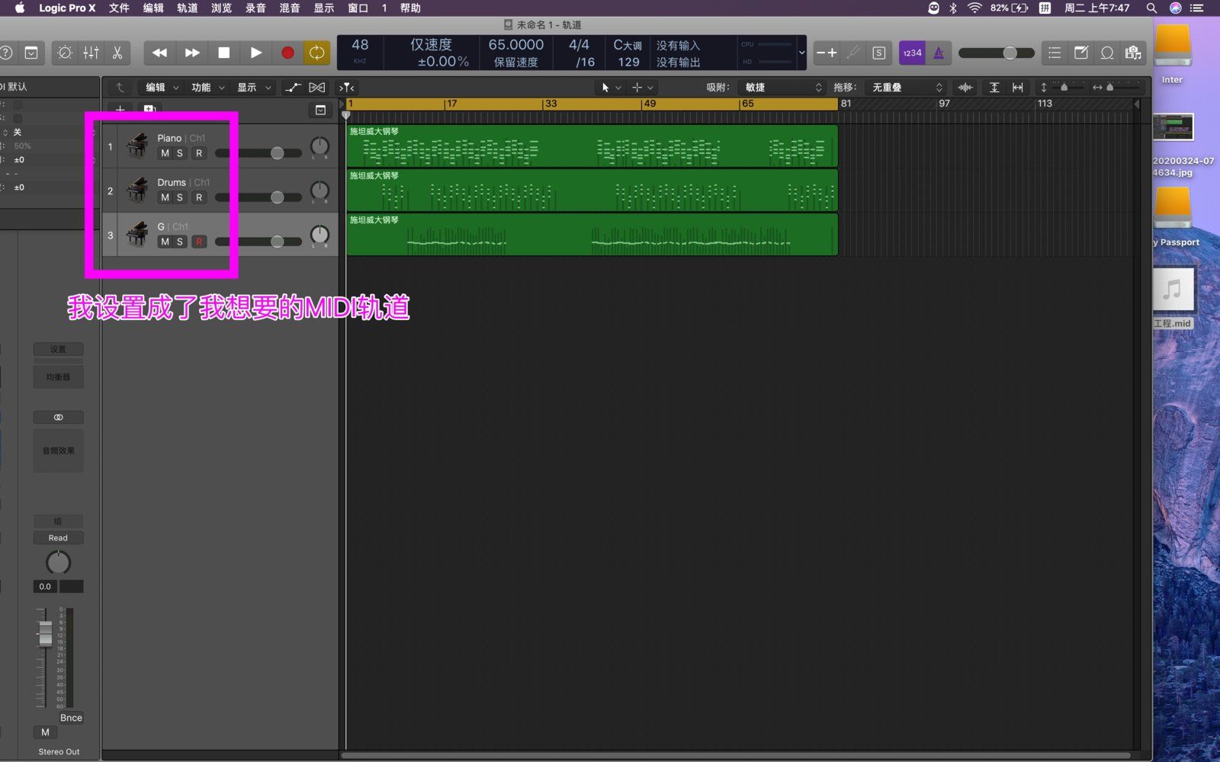Toggle the yellow Cycle mode button
The height and width of the screenshot is (762, 1220).
(316, 53)
